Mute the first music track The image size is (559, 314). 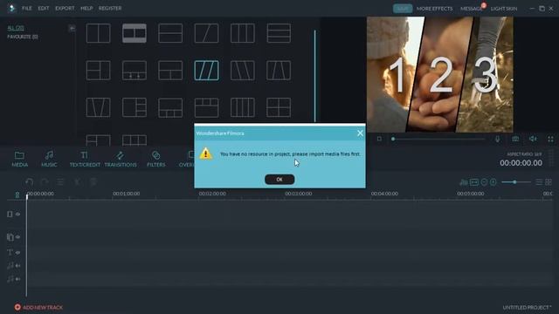[x=17, y=265]
